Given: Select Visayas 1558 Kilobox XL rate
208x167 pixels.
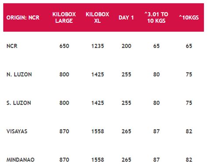Looking at the screenshot, I should pyautogui.click(x=98, y=131).
